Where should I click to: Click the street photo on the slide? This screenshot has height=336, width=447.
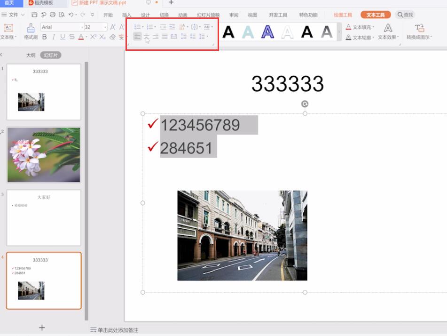pyautogui.click(x=243, y=235)
